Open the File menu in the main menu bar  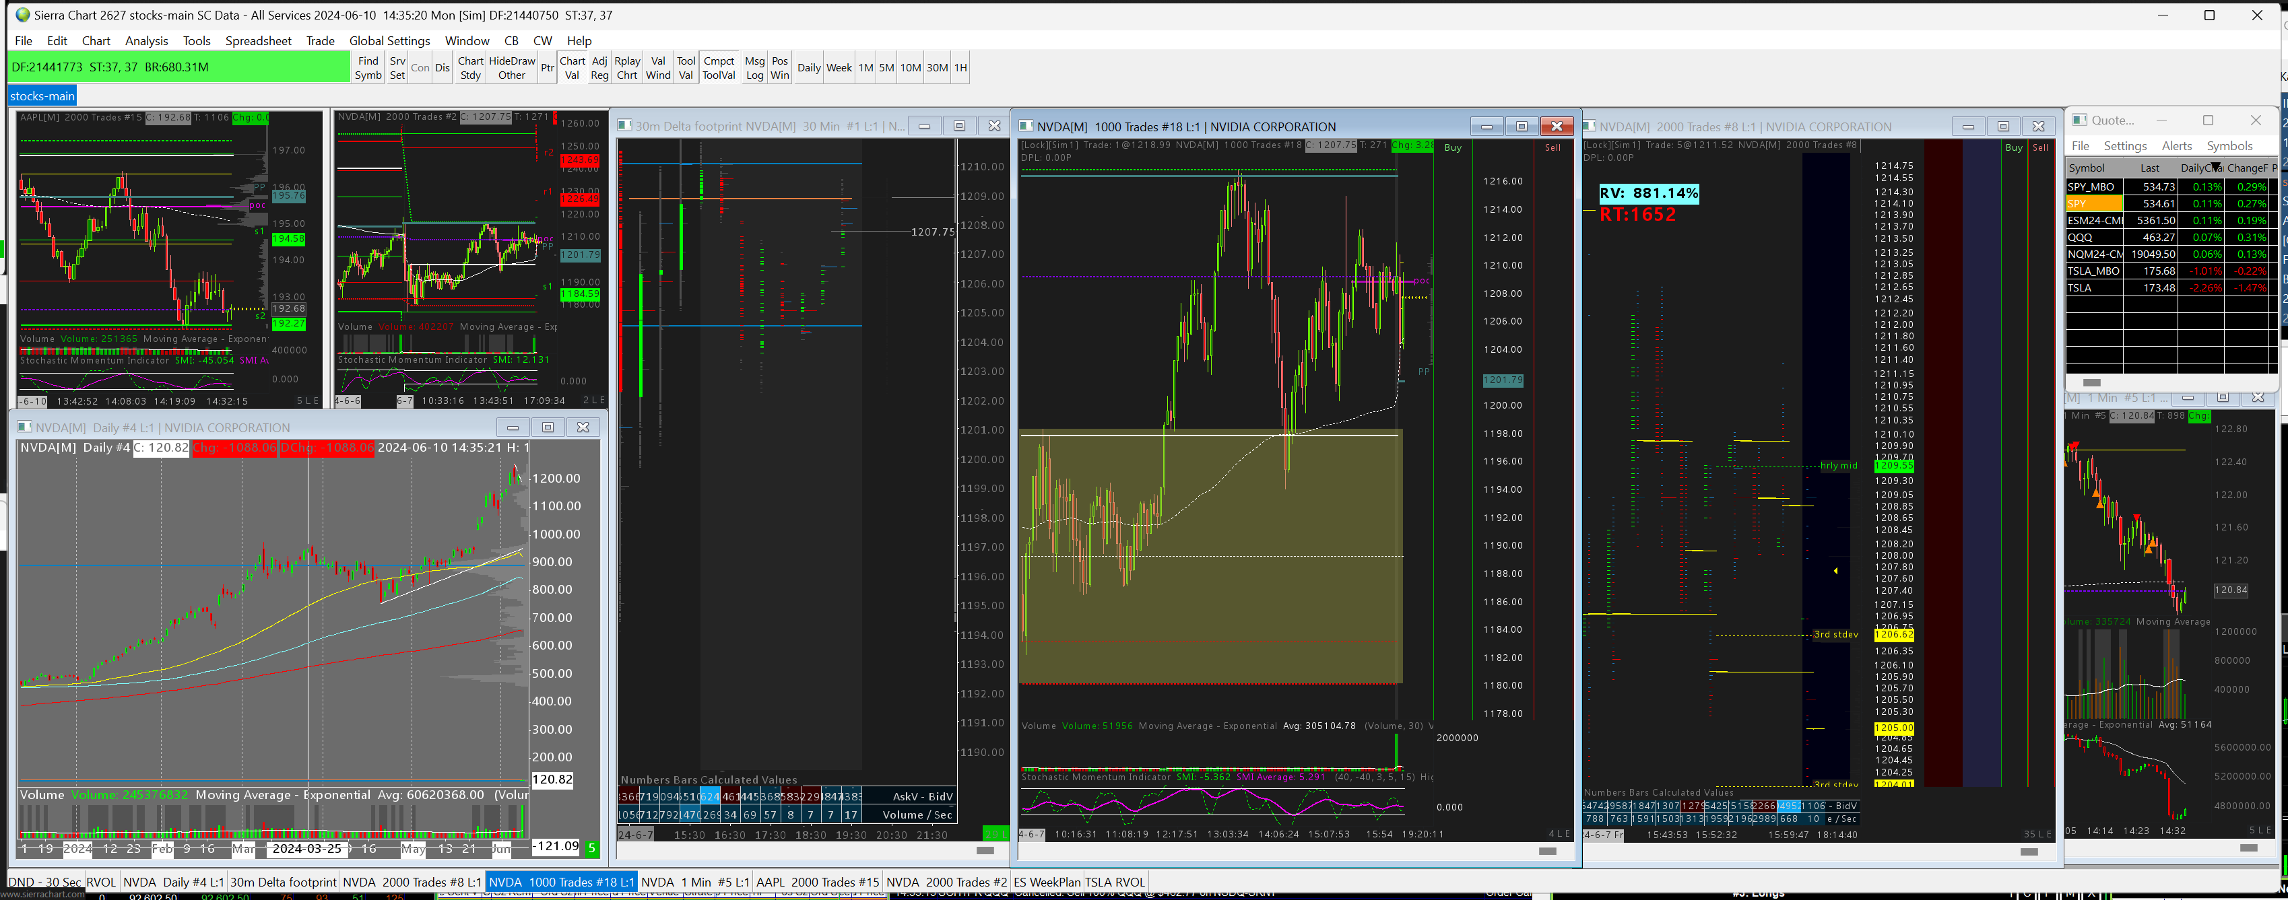(x=24, y=41)
